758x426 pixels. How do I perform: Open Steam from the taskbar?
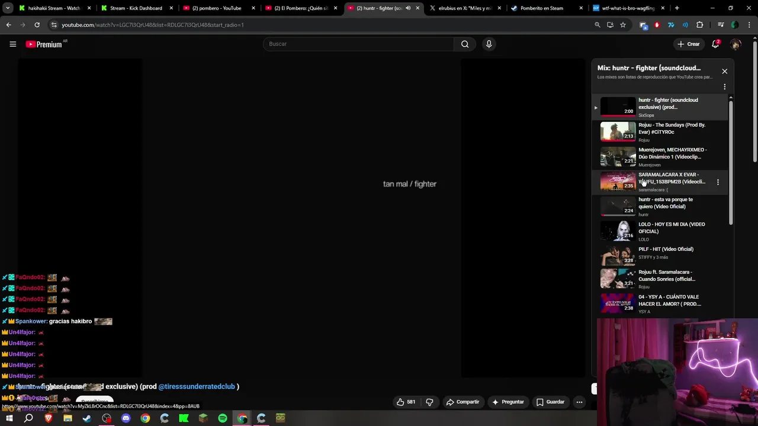87,418
